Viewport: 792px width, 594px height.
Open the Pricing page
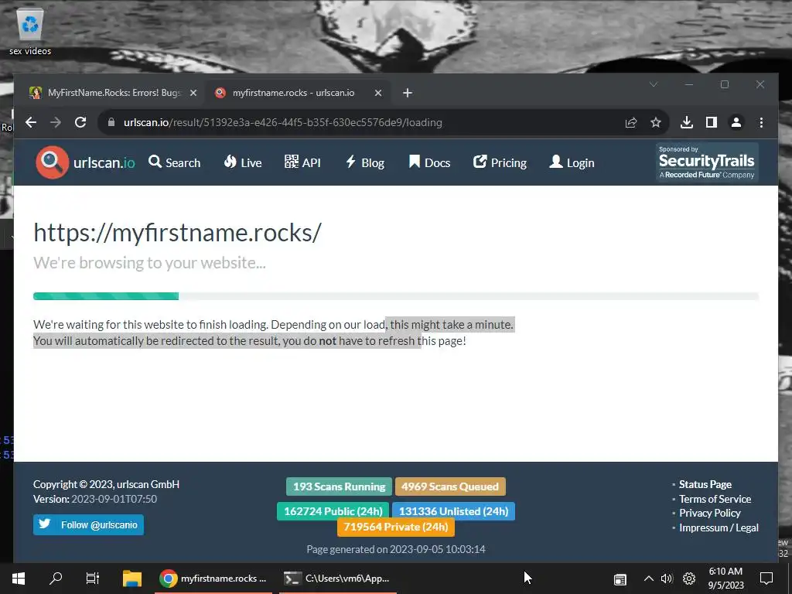click(500, 162)
